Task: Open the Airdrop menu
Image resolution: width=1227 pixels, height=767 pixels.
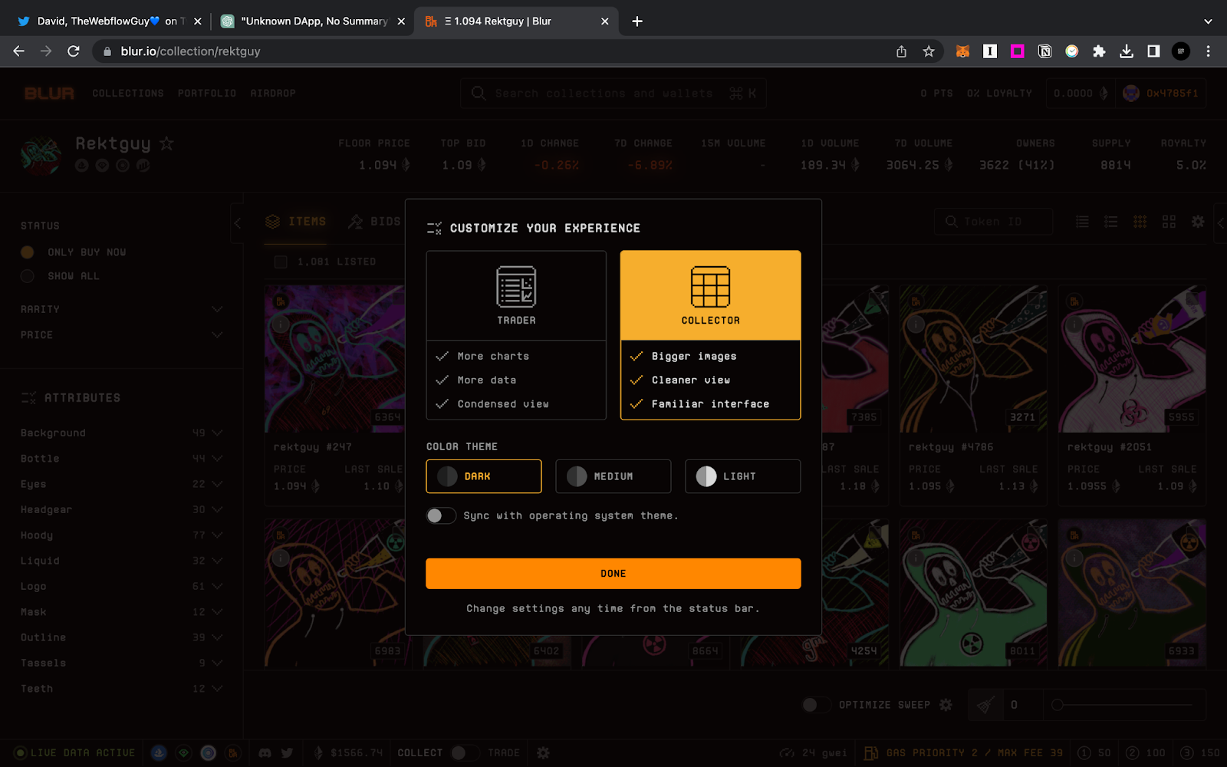Action: 273,94
